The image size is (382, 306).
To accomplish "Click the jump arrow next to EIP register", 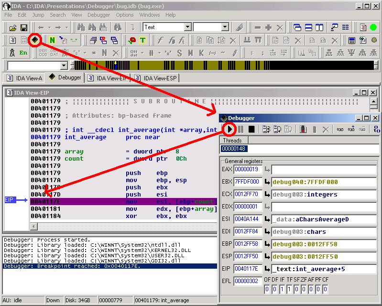I will click(267, 269).
